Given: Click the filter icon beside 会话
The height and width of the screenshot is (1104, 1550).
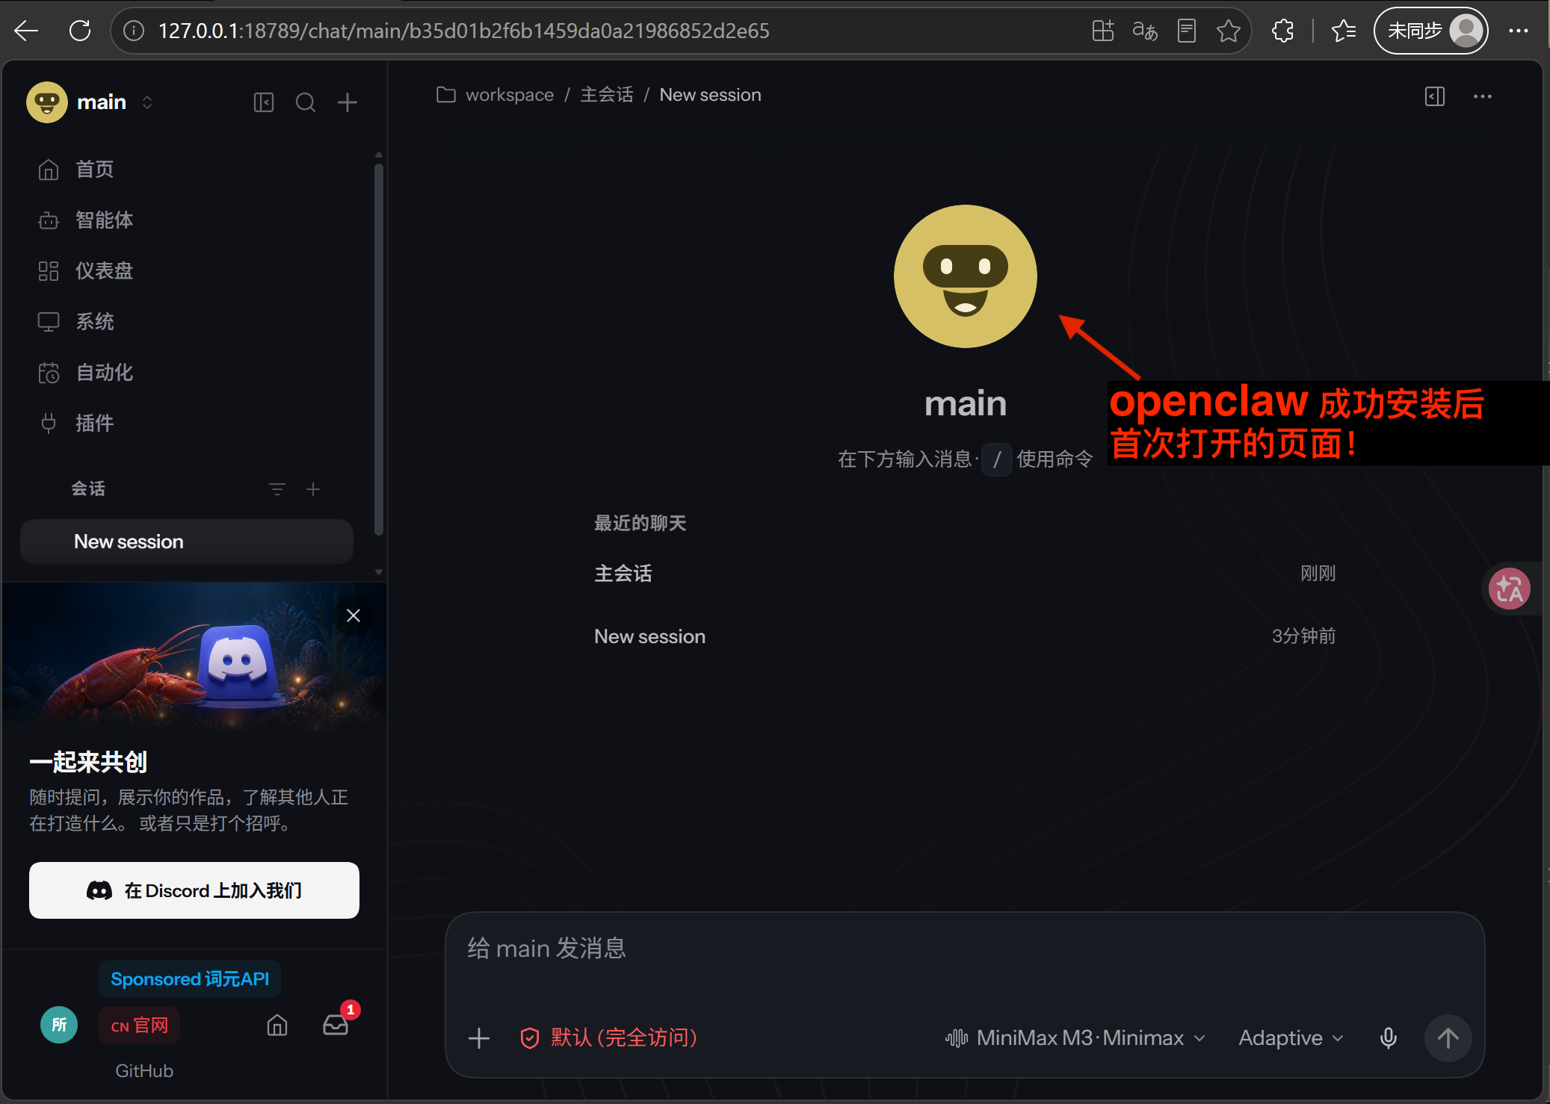Looking at the screenshot, I should click(x=277, y=489).
